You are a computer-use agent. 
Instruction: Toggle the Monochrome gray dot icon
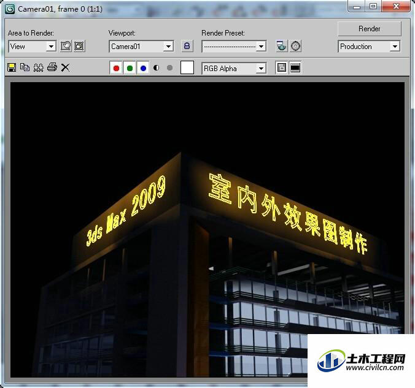tap(169, 68)
